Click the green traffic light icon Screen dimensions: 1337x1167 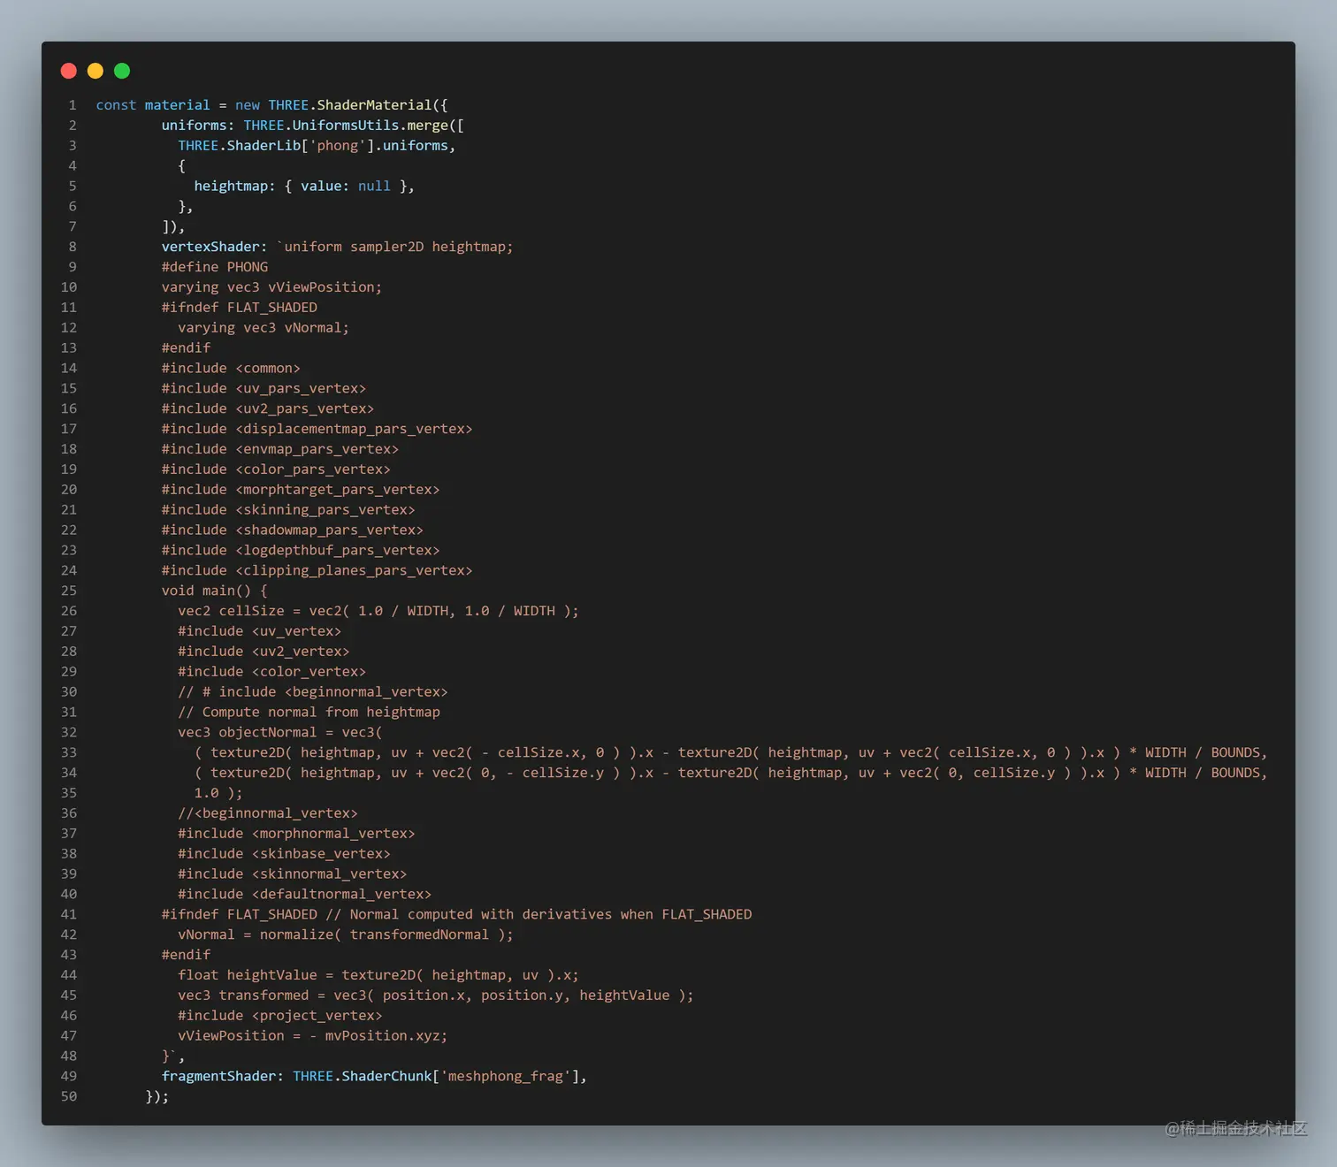tap(121, 71)
